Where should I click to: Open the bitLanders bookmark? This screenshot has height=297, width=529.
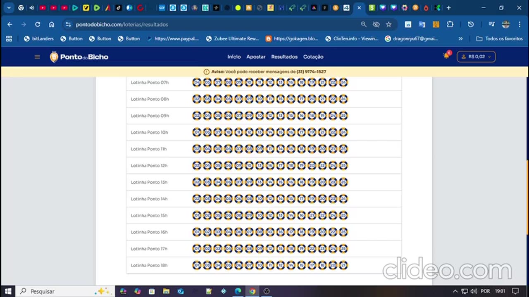39,38
